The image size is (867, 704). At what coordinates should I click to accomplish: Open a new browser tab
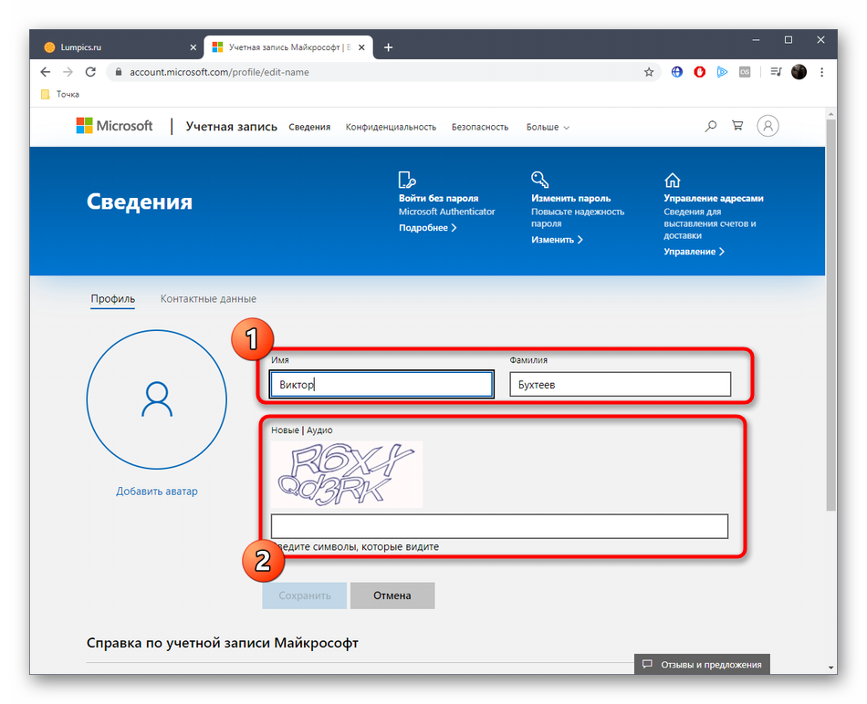(388, 47)
